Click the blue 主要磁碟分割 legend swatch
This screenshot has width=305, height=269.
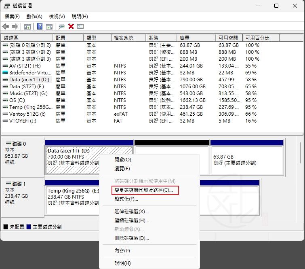coord(29,227)
